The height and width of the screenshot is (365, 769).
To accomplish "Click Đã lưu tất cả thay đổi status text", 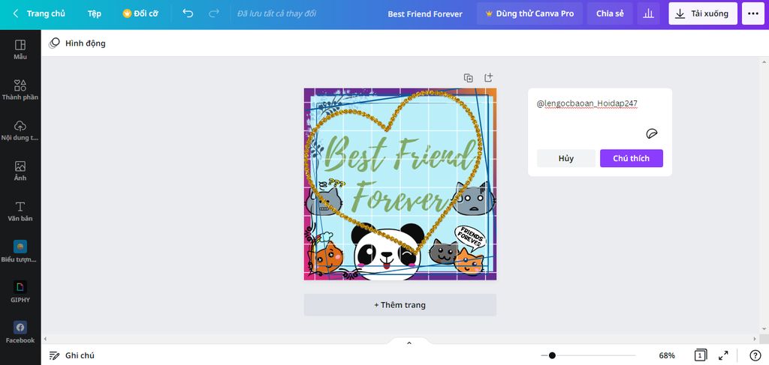I will [276, 13].
